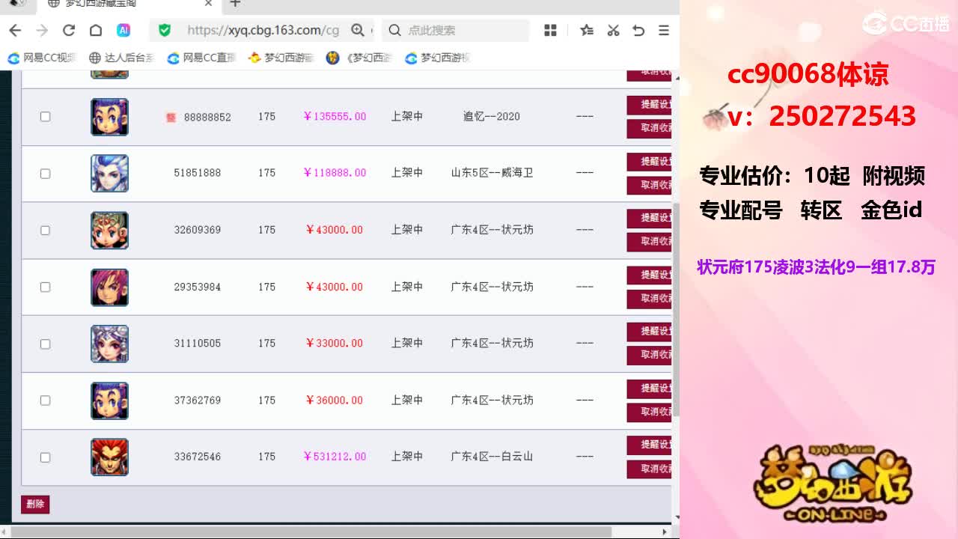
Task: Click 提醒设置 for the ¥33000.00 listing
Action: (x=649, y=332)
